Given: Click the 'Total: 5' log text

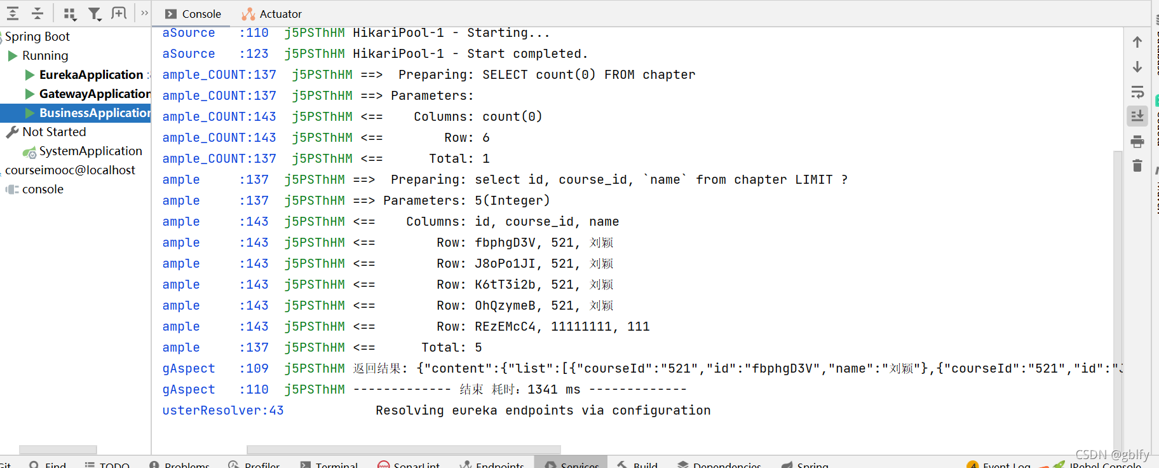Looking at the screenshot, I should (452, 347).
